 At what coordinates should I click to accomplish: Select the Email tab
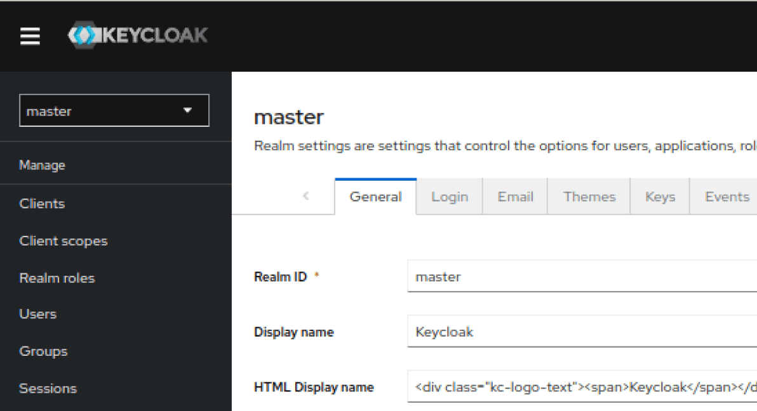(x=515, y=197)
